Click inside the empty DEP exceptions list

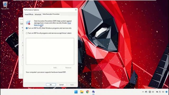[50, 51]
